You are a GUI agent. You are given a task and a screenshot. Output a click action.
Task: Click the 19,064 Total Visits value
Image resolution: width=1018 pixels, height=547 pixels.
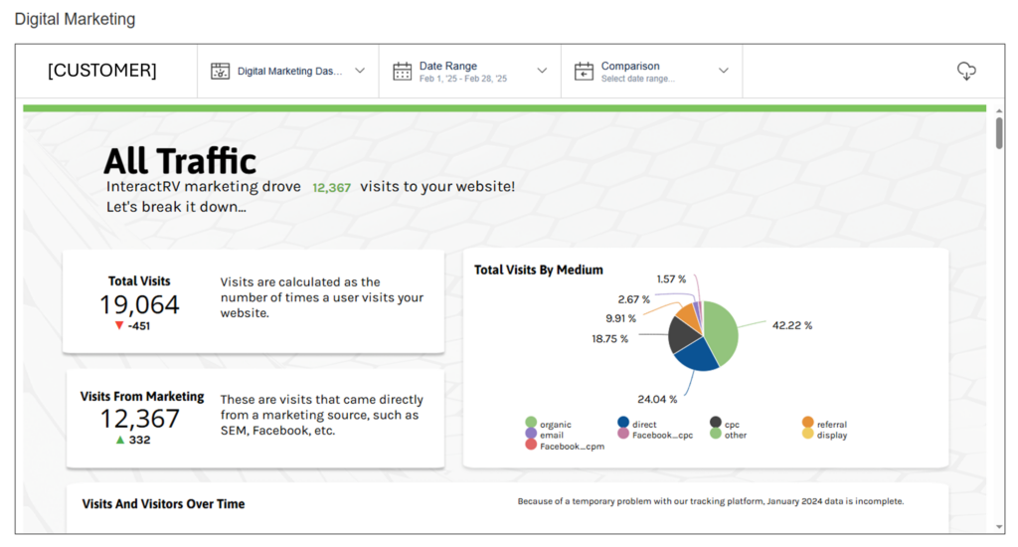click(x=139, y=304)
